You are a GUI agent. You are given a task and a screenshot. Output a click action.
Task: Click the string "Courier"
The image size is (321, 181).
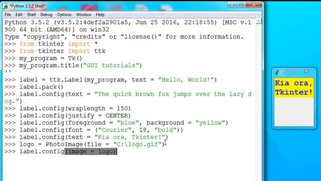(116, 130)
